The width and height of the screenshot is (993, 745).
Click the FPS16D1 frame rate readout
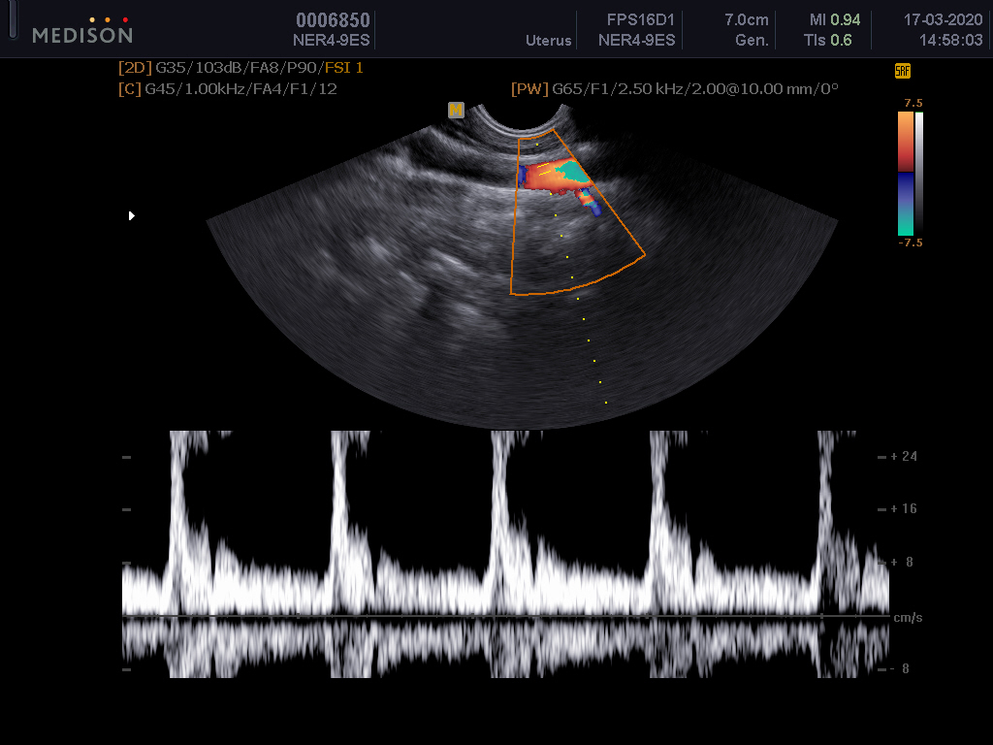tap(640, 20)
